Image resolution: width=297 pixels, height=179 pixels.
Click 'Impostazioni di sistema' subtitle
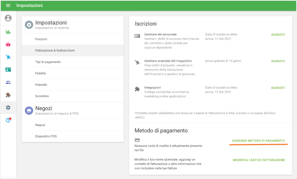(x=52, y=28)
